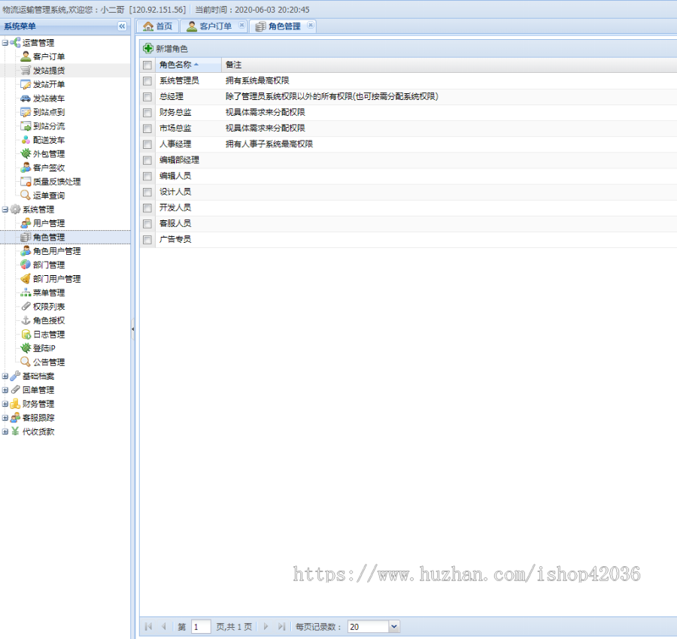Open 角色管理 in the sidebar tree
This screenshot has height=639, width=677.
point(49,237)
